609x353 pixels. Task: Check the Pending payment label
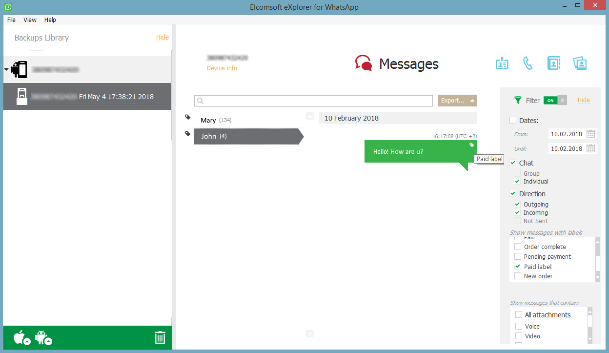[518, 256]
